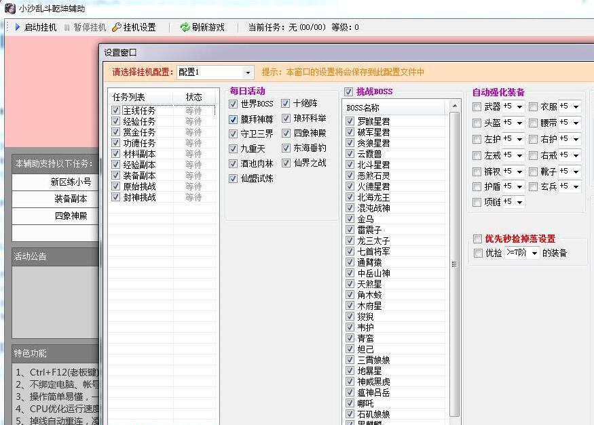Open the 配置1 configuration dropdown
The height and width of the screenshot is (425, 594).
[246, 71]
